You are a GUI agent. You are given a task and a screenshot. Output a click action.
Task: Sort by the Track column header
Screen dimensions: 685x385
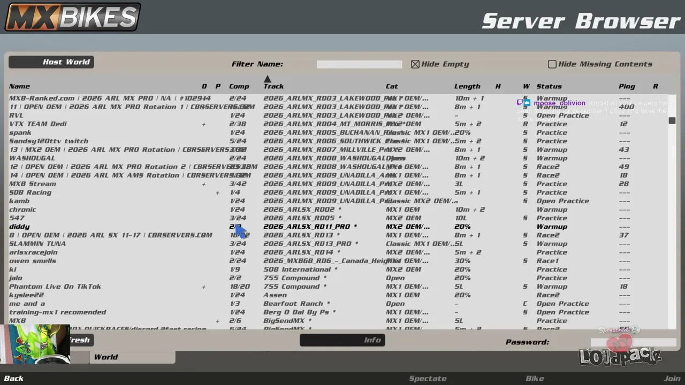coord(273,86)
